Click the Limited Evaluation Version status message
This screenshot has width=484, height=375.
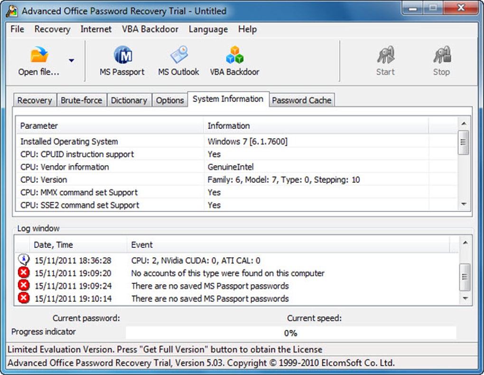[165, 349]
